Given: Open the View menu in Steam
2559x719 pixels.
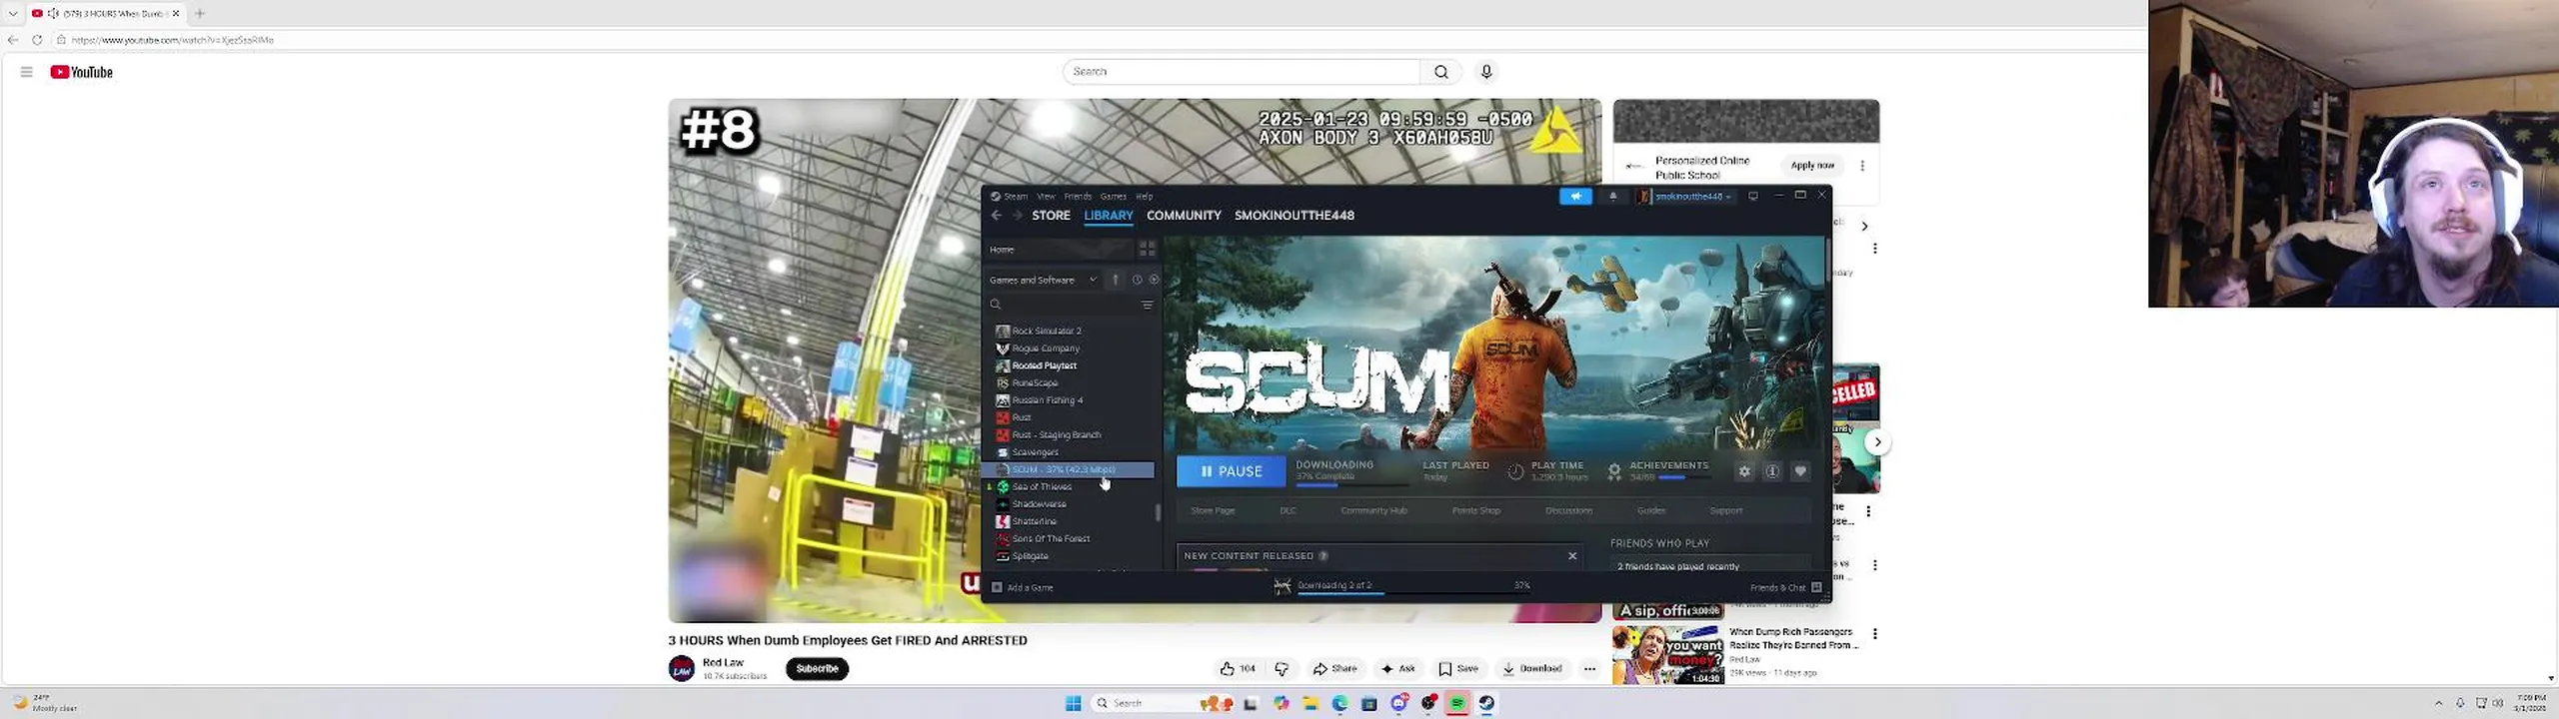Looking at the screenshot, I should [x=1046, y=196].
